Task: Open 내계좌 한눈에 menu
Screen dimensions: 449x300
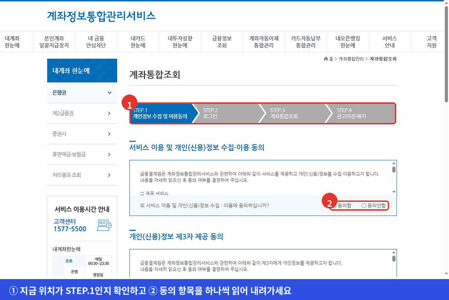Action: coord(12,42)
